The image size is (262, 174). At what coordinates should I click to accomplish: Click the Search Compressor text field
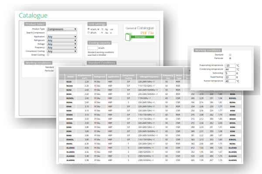[x=62, y=33]
